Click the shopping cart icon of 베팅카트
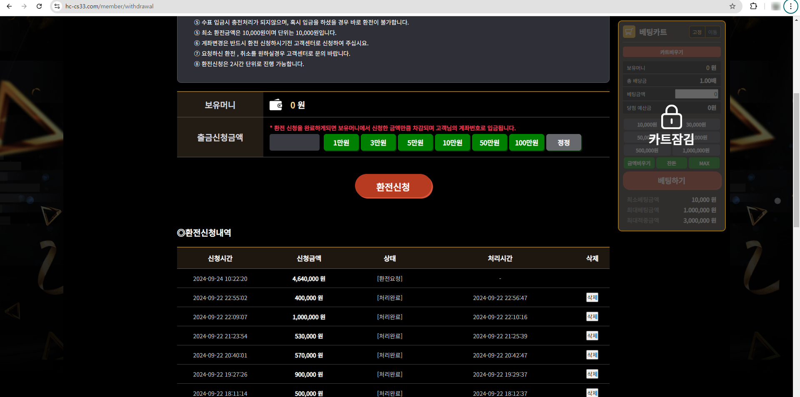The height and width of the screenshot is (397, 800). pyautogui.click(x=629, y=32)
